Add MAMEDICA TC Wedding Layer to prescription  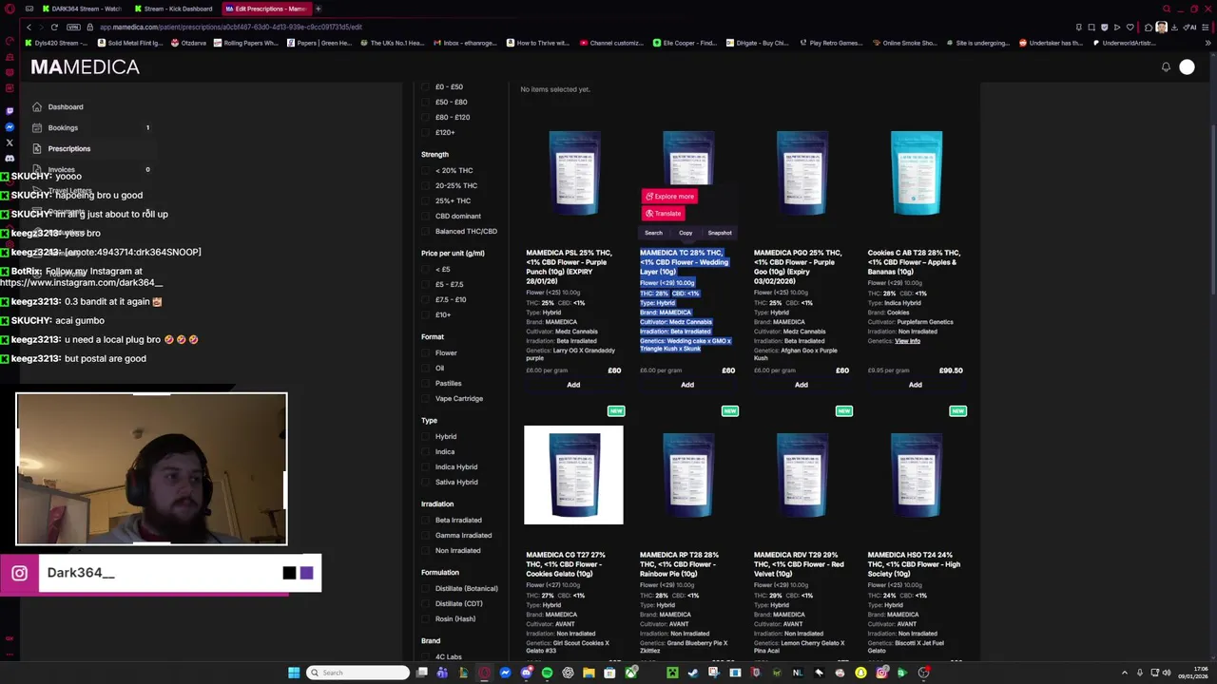(x=687, y=385)
